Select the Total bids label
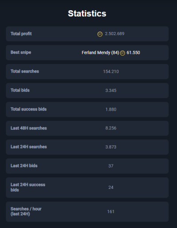 click(20, 90)
